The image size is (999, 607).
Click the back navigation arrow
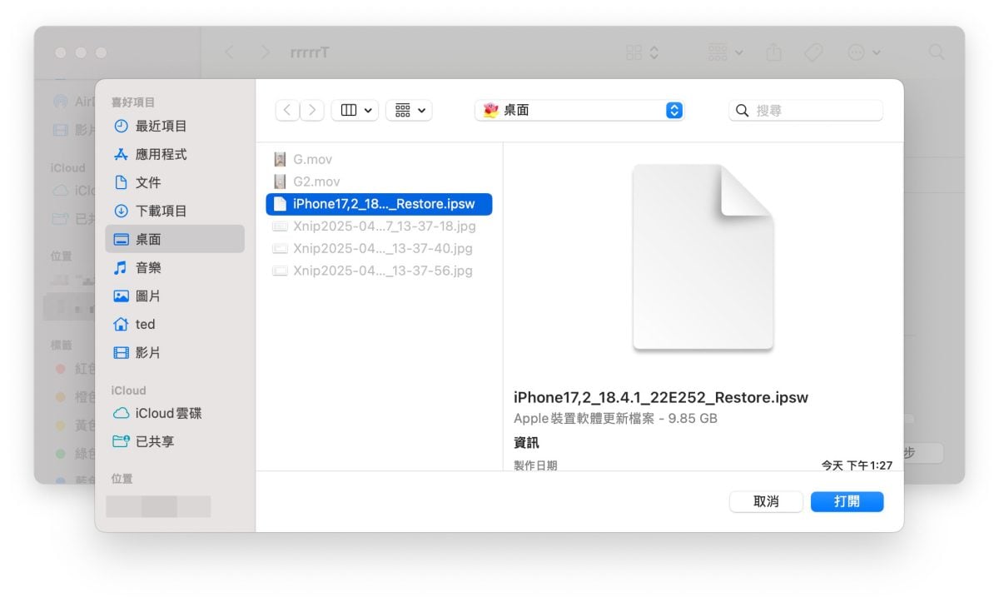[x=287, y=110]
